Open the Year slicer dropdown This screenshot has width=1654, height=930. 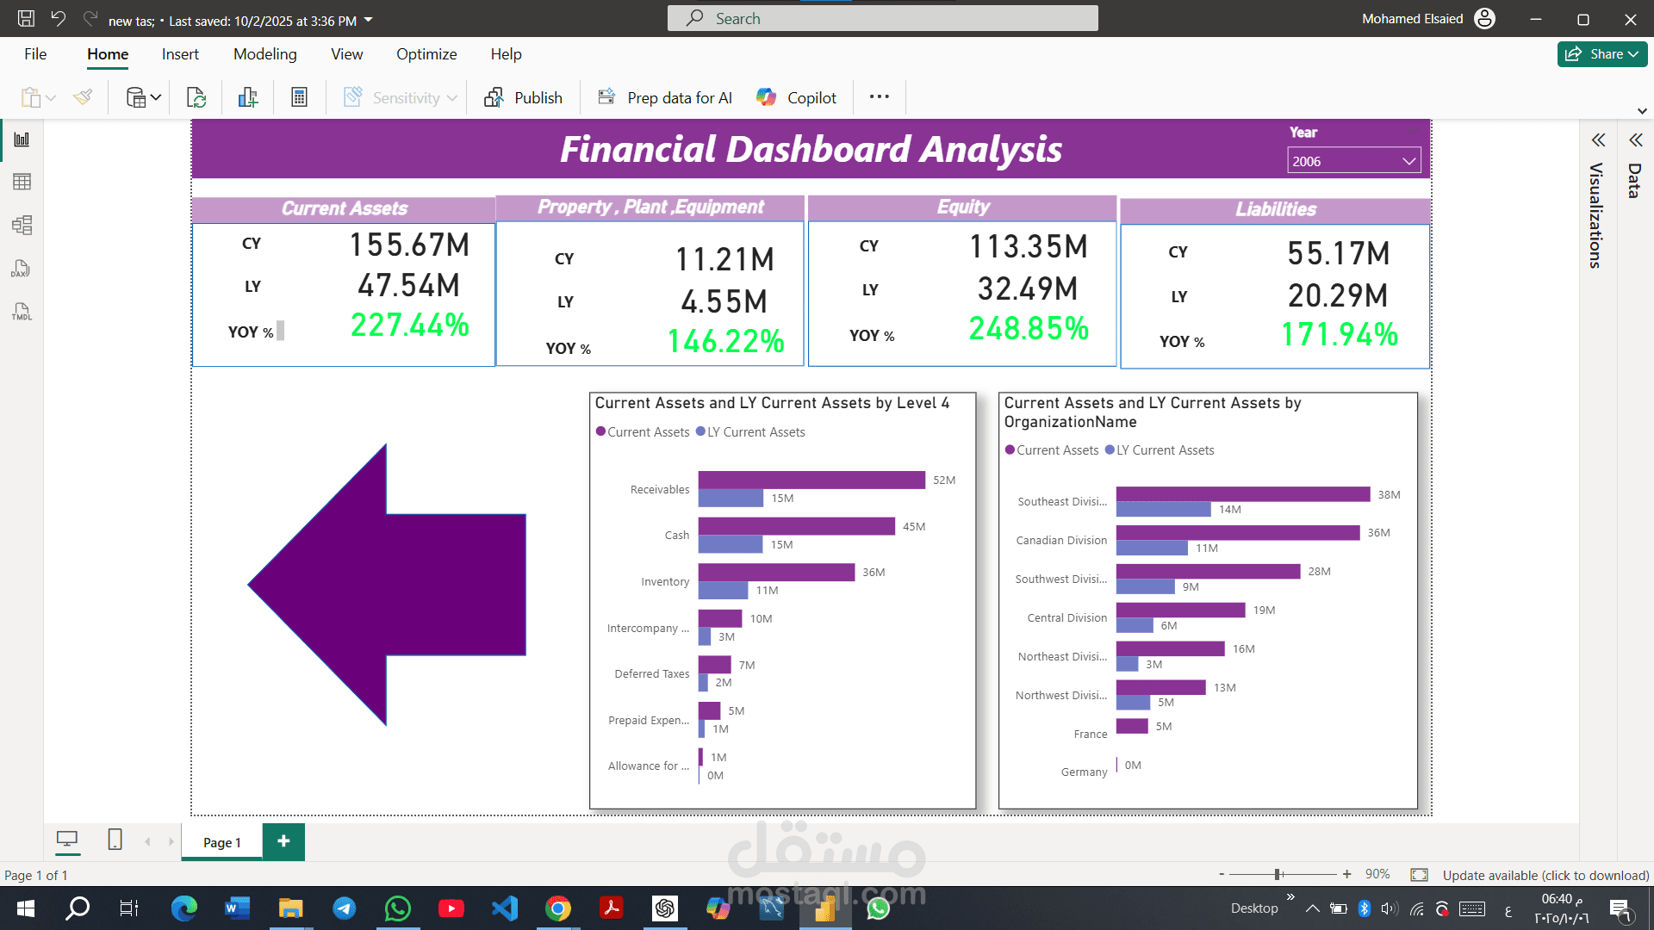tap(1408, 161)
